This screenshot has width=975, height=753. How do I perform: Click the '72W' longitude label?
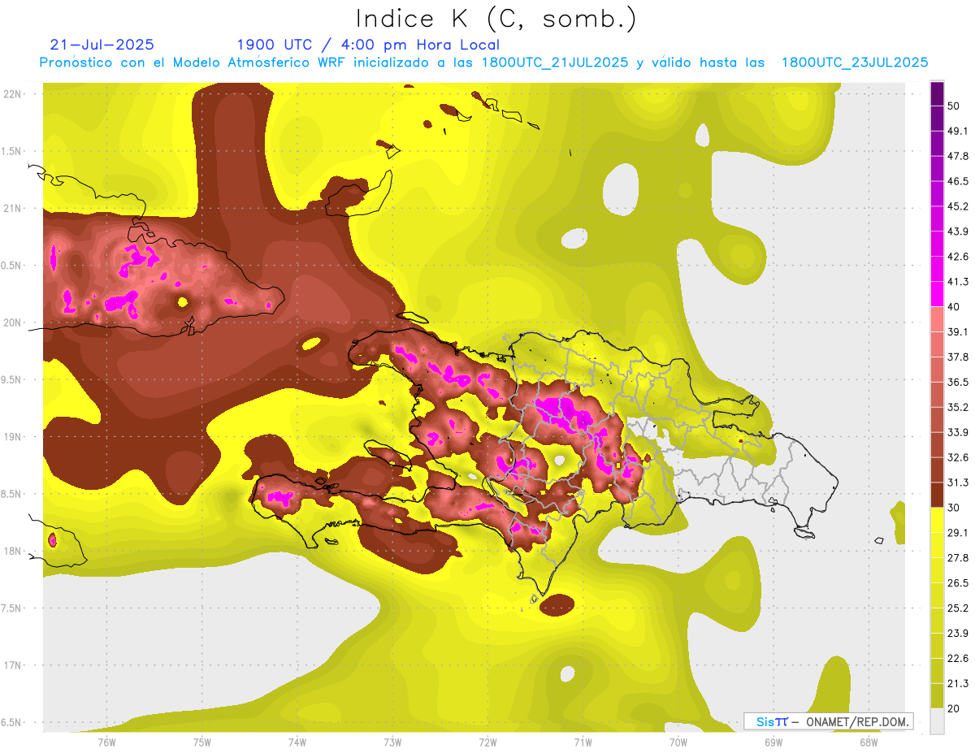tap(487, 742)
